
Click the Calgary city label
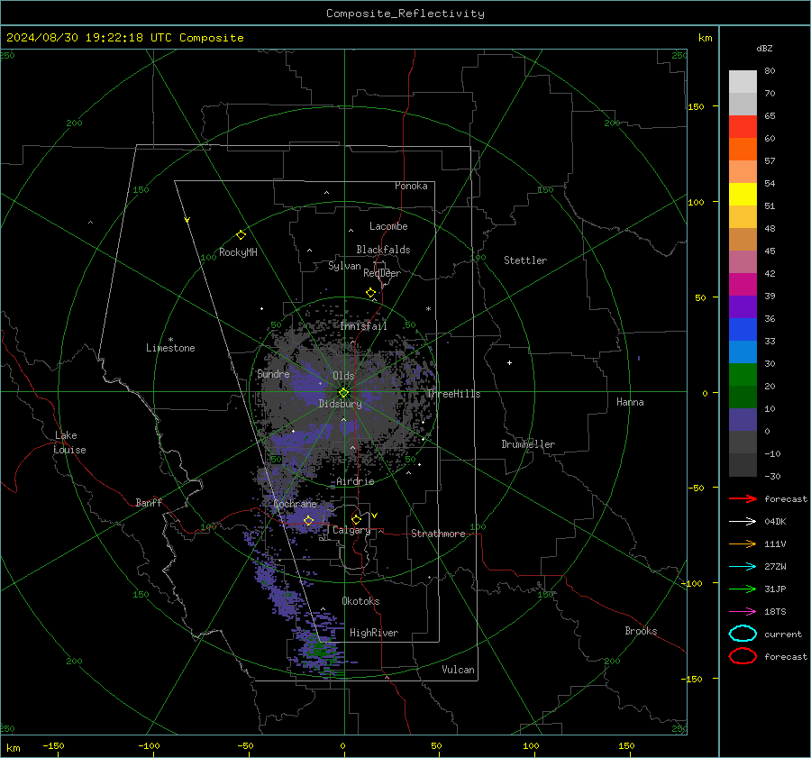(x=351, y=530)
